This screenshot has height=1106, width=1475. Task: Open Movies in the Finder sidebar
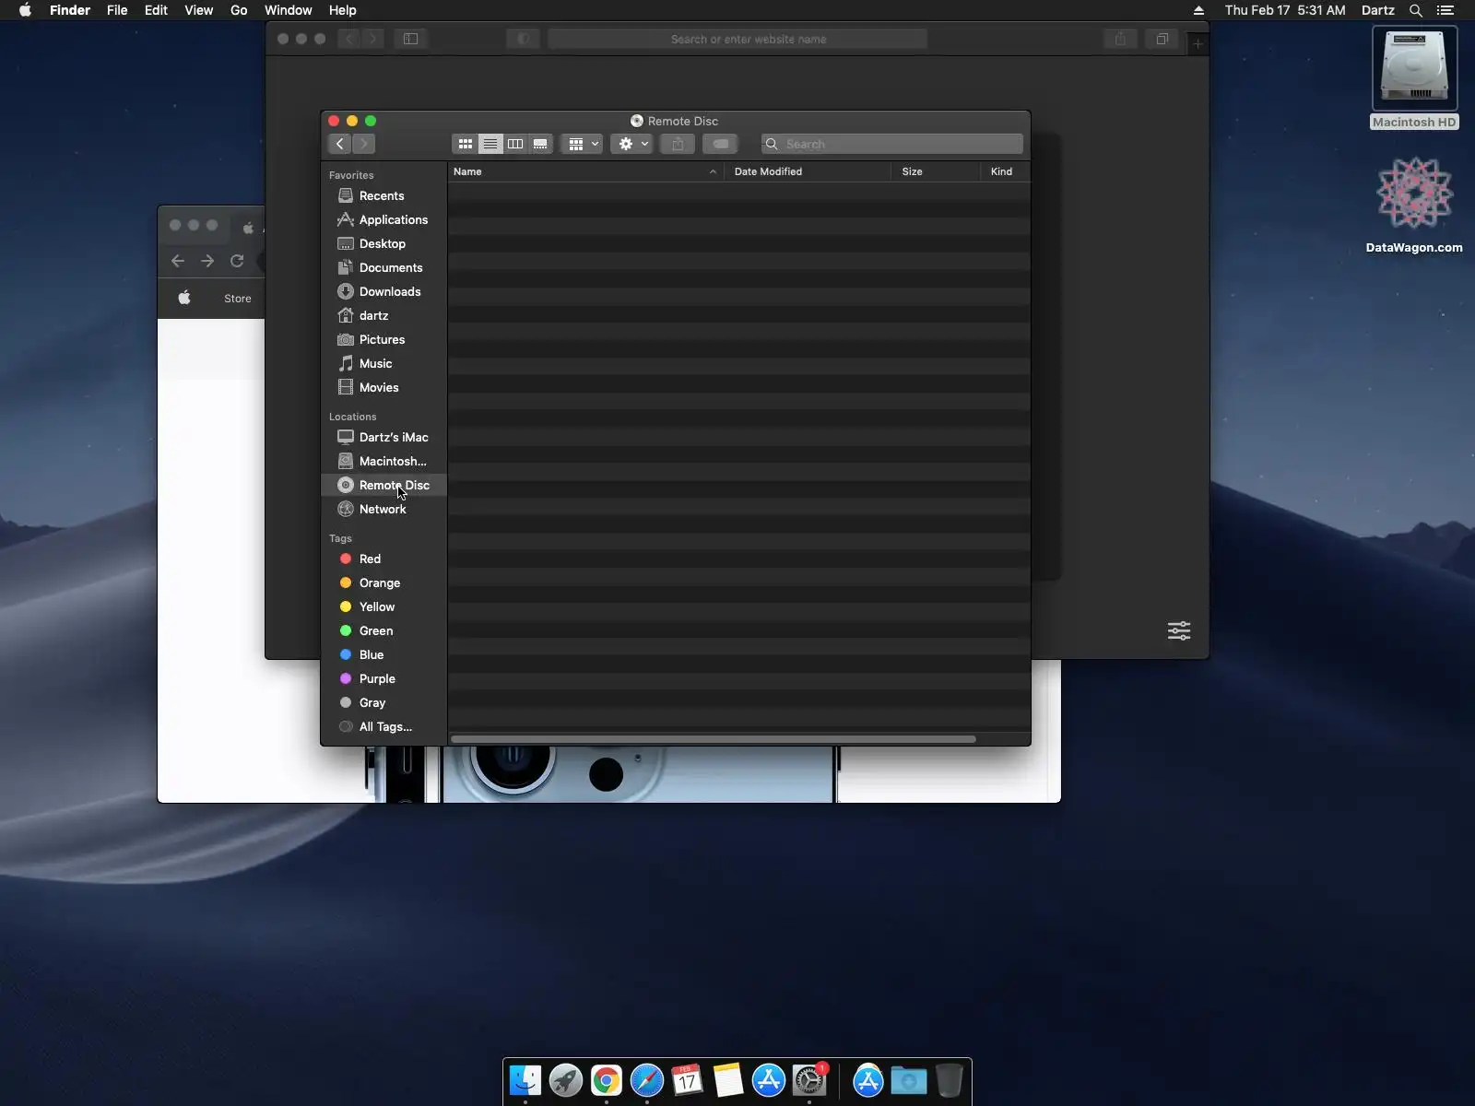[383, 387]
